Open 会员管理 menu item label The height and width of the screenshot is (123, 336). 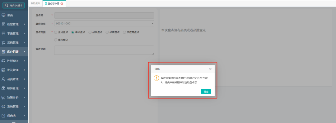click(x=13, y=79)
